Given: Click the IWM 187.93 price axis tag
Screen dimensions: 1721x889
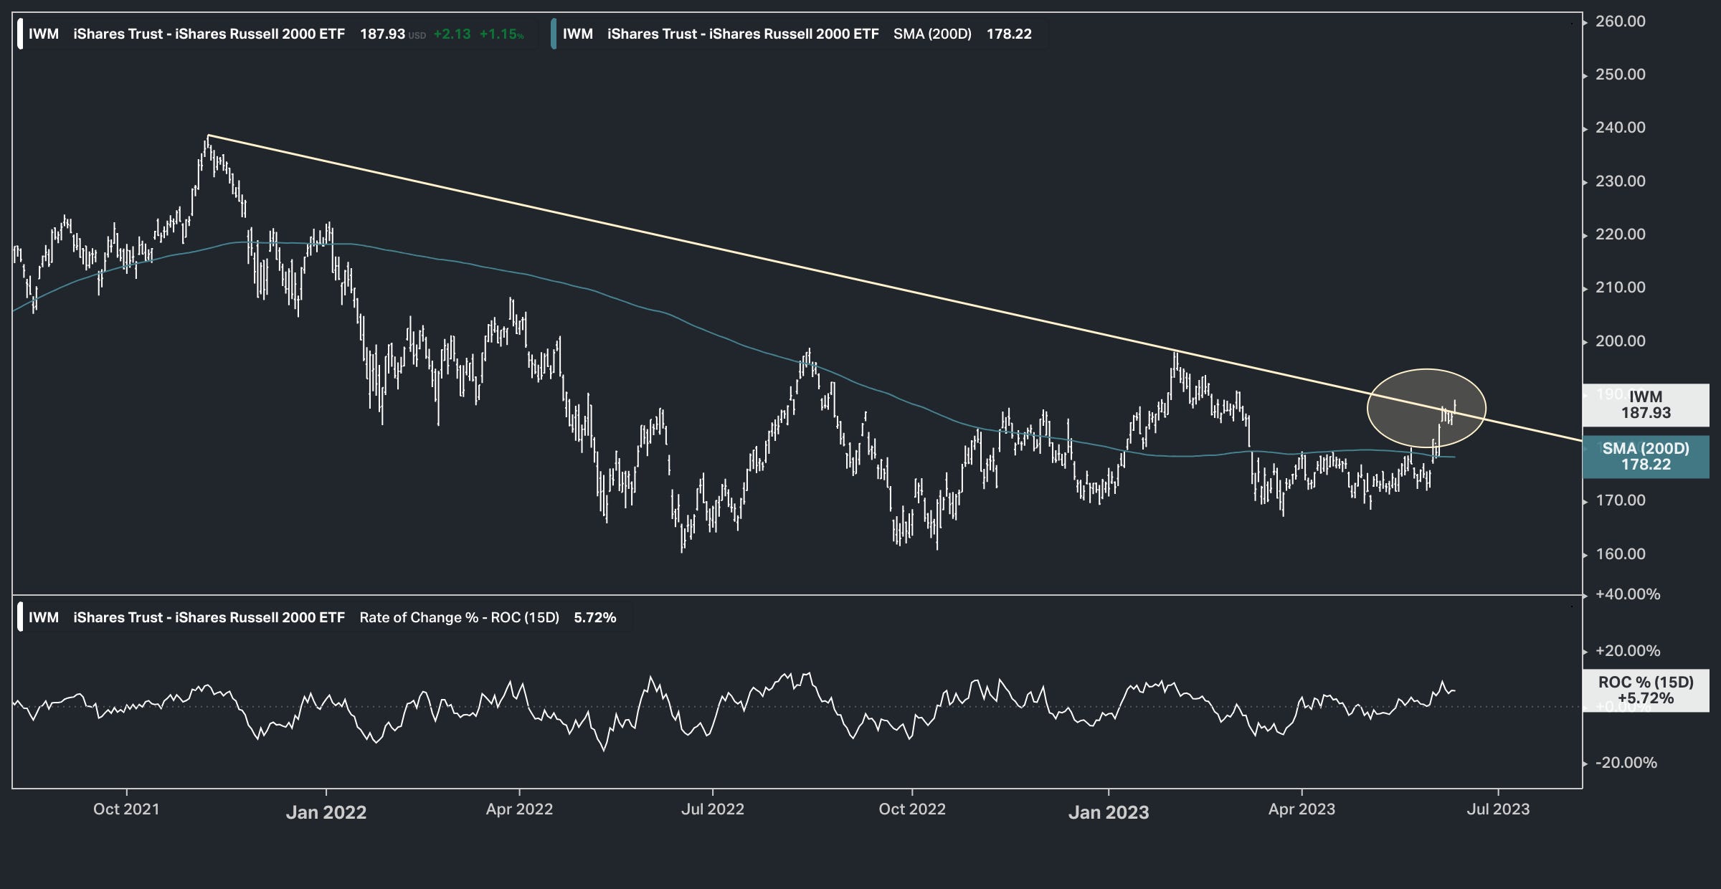Looking at the screenshot, I should [1646, 405].
